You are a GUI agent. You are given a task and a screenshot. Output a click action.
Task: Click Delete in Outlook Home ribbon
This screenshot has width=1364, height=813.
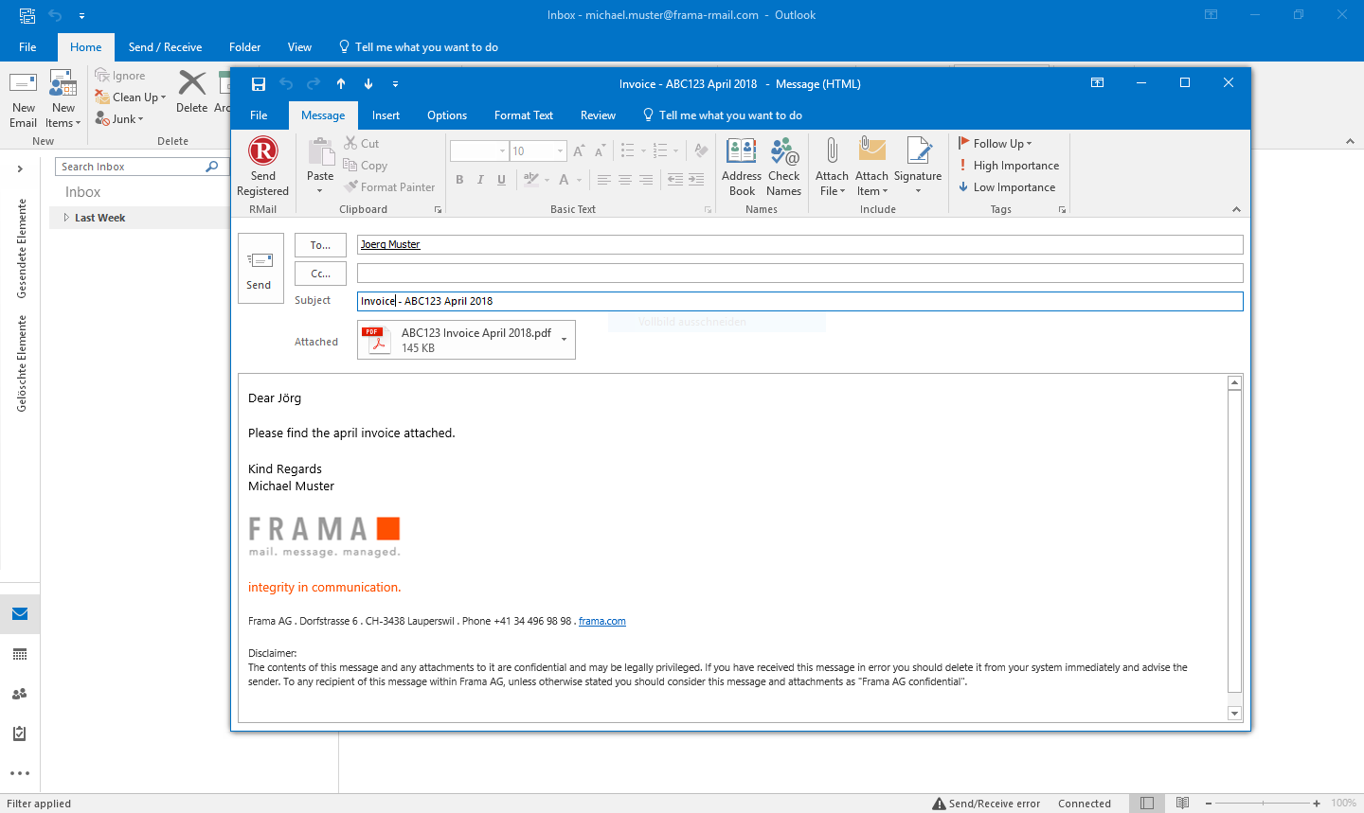pos(191,92)
